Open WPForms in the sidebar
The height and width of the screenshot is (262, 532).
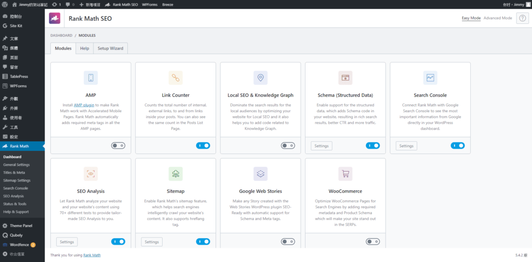coord(22,86)
